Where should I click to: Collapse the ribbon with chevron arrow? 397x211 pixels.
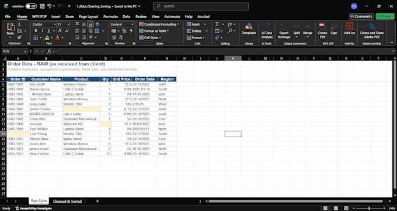click(392, 42)
